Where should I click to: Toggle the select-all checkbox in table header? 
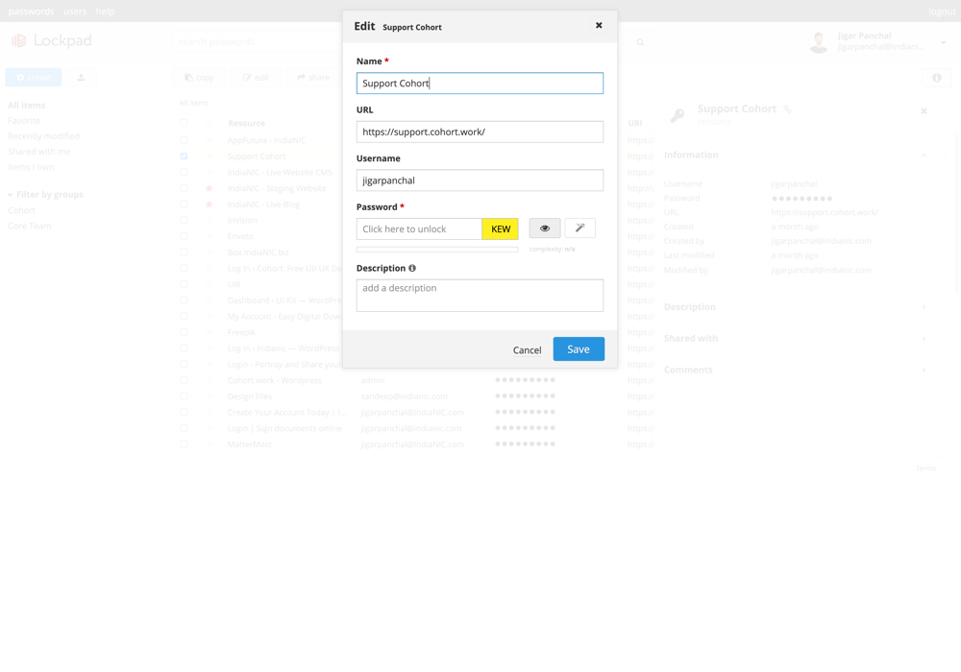184,124
